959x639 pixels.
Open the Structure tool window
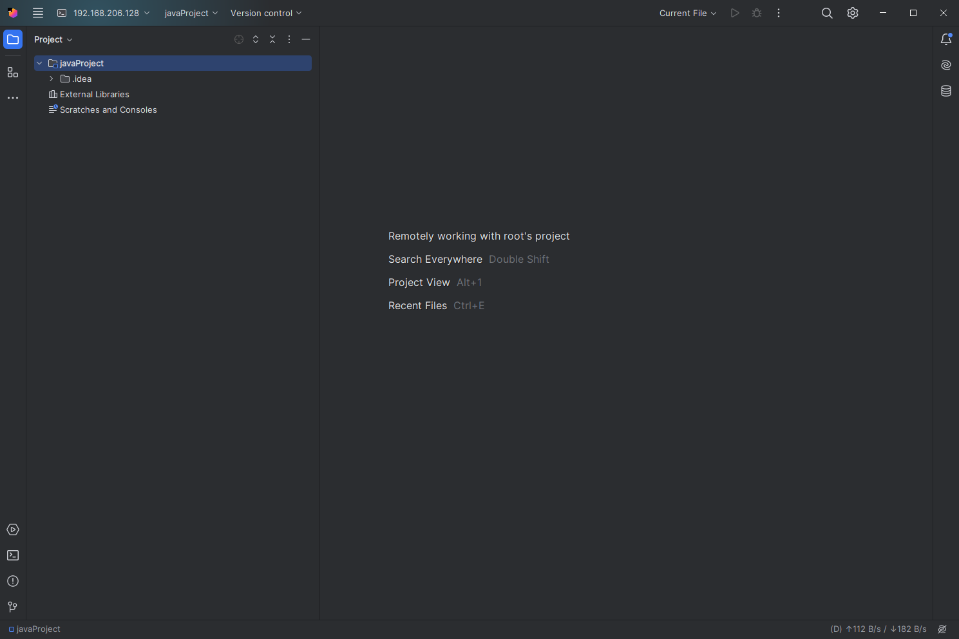(13, 72)
